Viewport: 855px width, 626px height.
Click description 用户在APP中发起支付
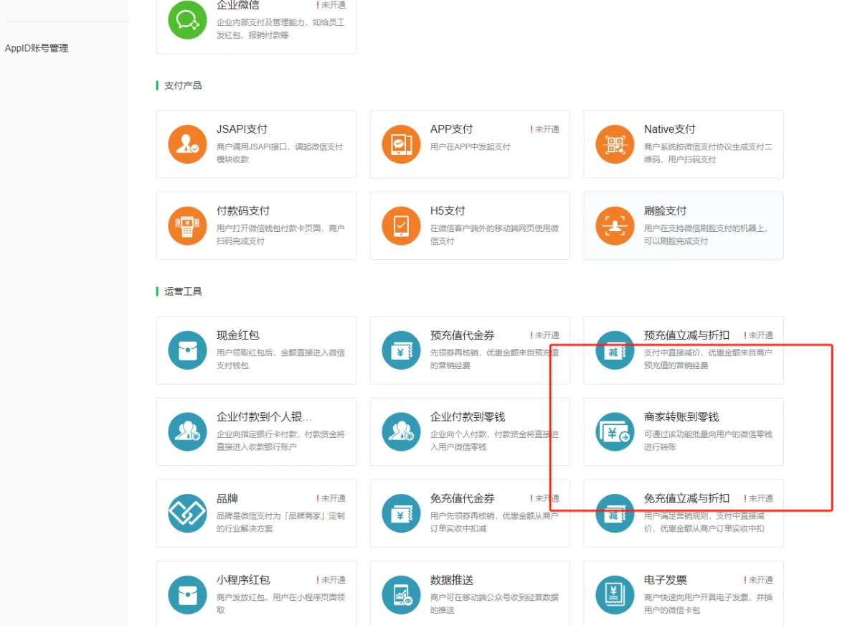[470, 147]
